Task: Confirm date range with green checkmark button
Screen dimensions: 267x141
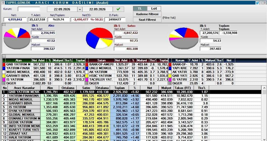Action: pos(118,9)
